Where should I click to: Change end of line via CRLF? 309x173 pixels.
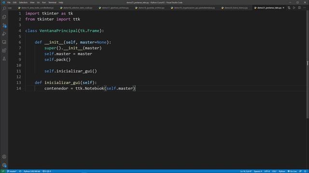click(274, 171)
